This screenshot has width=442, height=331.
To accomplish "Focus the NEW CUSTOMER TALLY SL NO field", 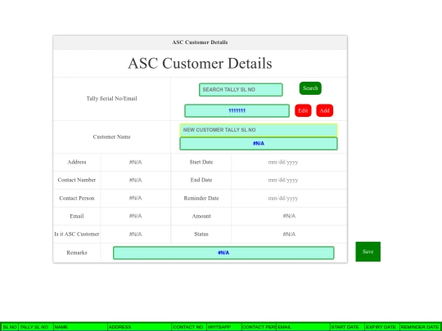I will pos(259,130).
